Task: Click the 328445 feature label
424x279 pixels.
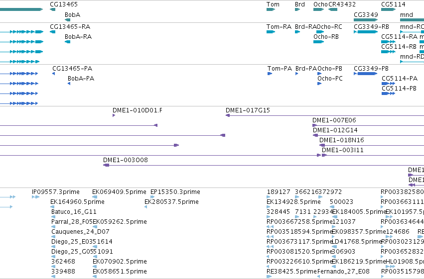Action: [278, 212]
